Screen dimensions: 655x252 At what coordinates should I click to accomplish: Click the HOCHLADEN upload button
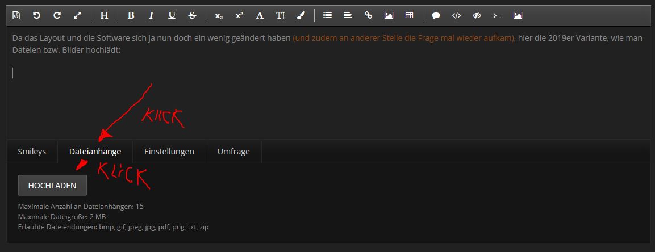point(52,186)
